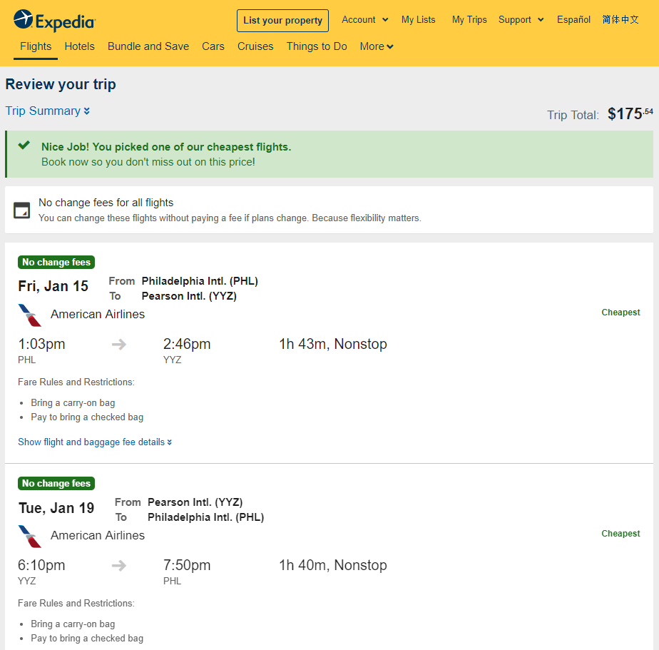Click the arrow between 6:10pm and 7:50pm
Viewport: 659px width, 650px height.
[119, 566]
